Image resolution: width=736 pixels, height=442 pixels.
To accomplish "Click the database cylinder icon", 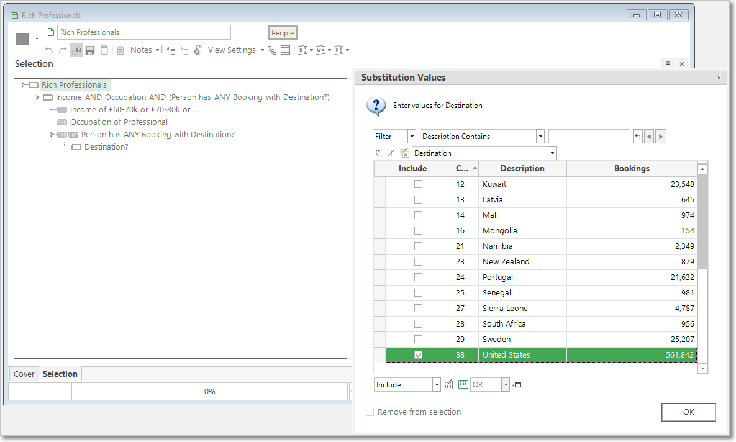I will [104, 50].
